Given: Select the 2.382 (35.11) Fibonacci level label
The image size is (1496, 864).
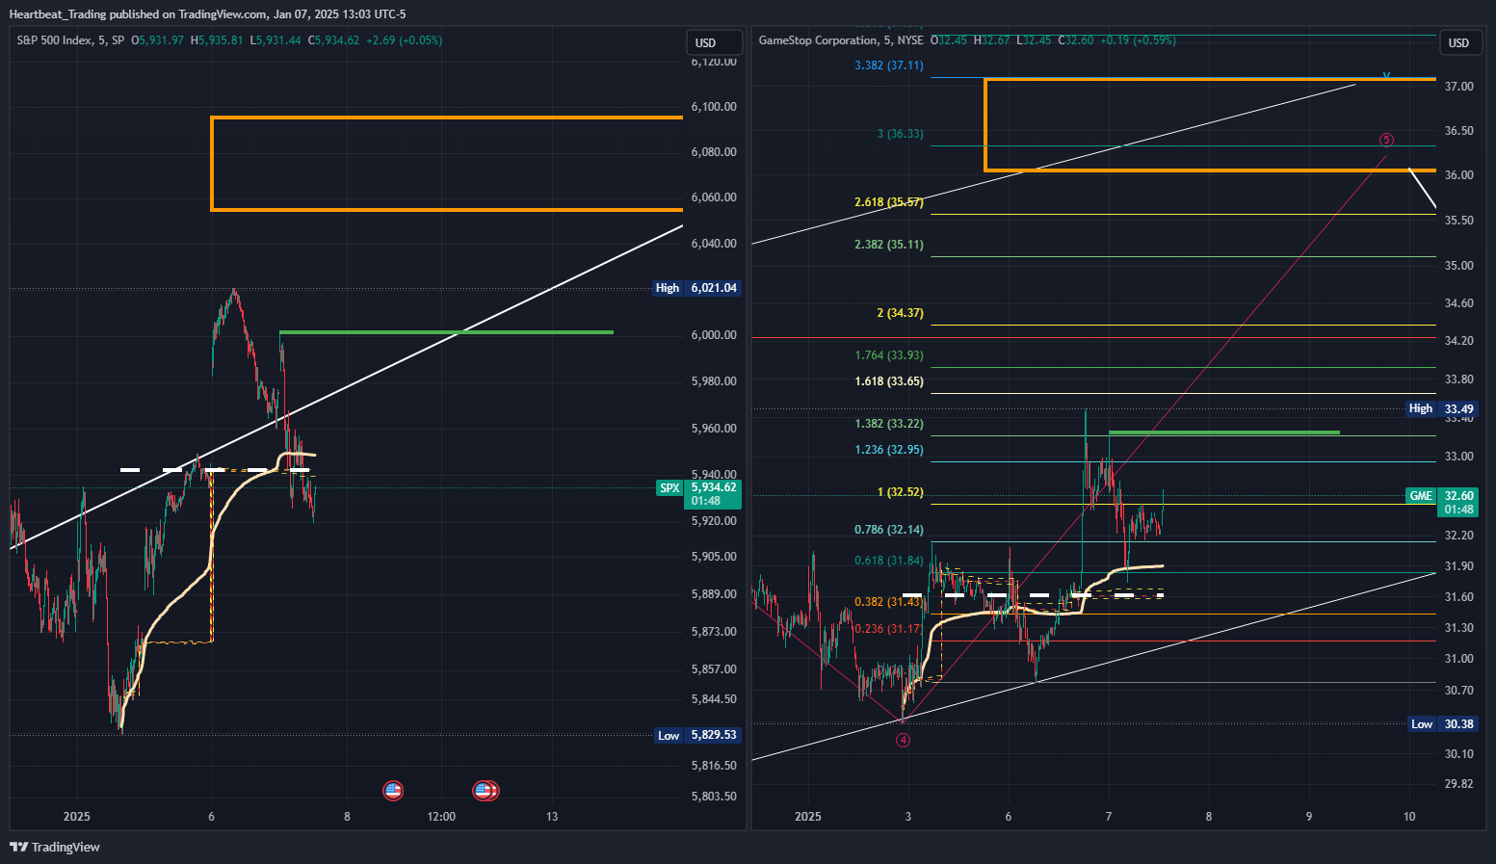Looking at the screenshot, I should pyautogui.click(x=888, y=245).
